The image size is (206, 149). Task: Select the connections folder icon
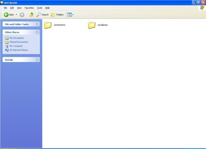(48, 25)
